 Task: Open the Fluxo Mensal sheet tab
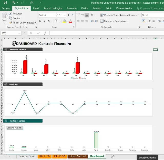[x=78, y=156]
